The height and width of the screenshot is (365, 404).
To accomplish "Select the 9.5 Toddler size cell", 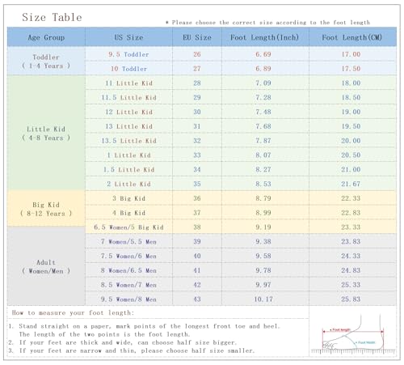I will pos(128,54).
